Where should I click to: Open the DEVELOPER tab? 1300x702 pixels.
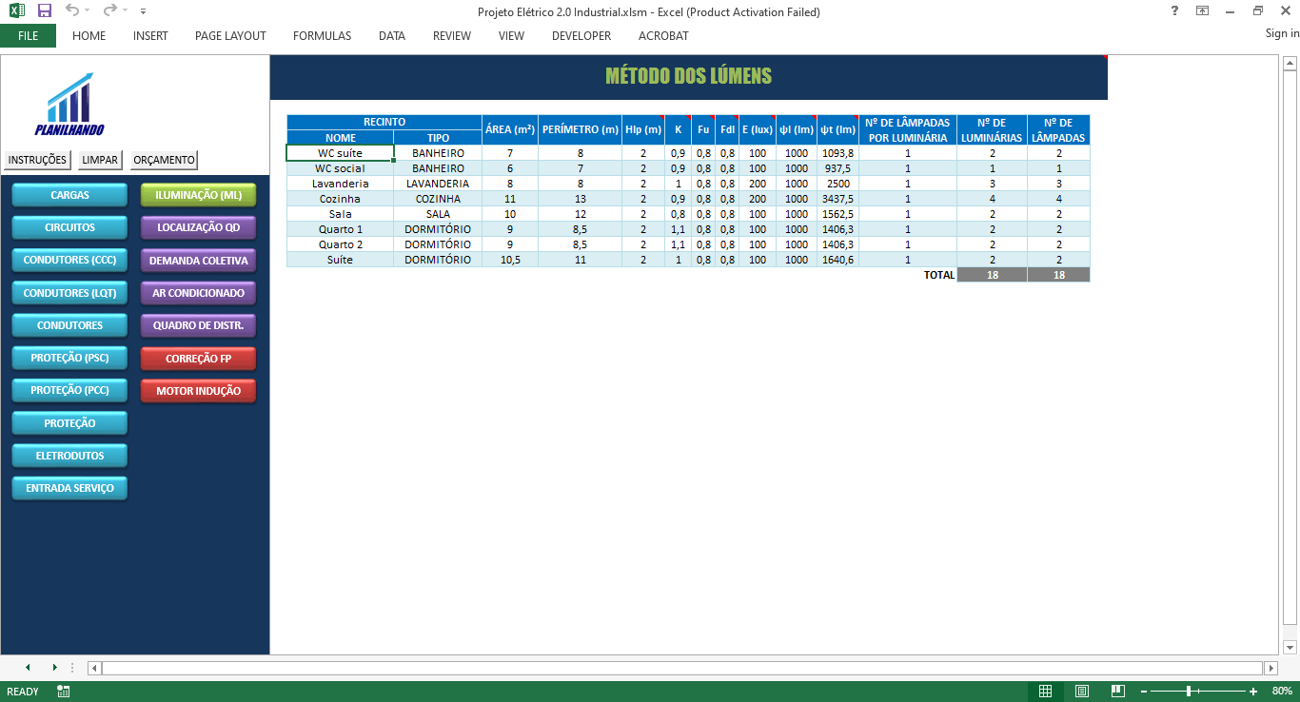[581, 36]
